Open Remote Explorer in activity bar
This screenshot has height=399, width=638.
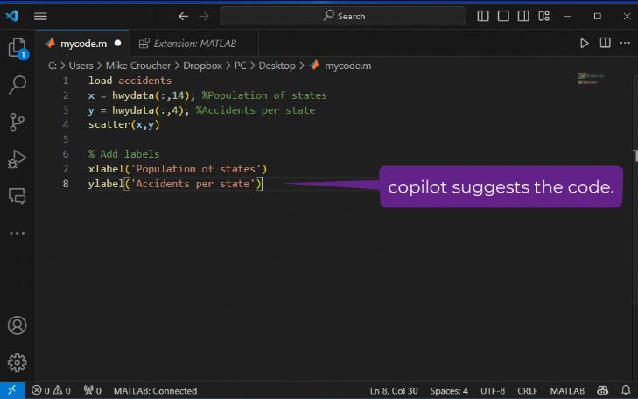pyautogui.click(x=17, y=195)
